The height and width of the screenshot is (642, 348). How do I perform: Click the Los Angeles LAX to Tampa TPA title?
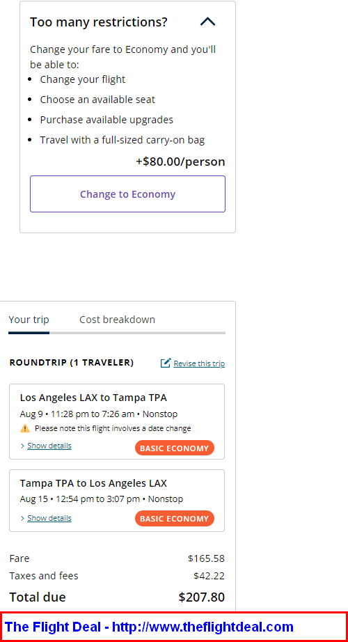pos(93,398)
